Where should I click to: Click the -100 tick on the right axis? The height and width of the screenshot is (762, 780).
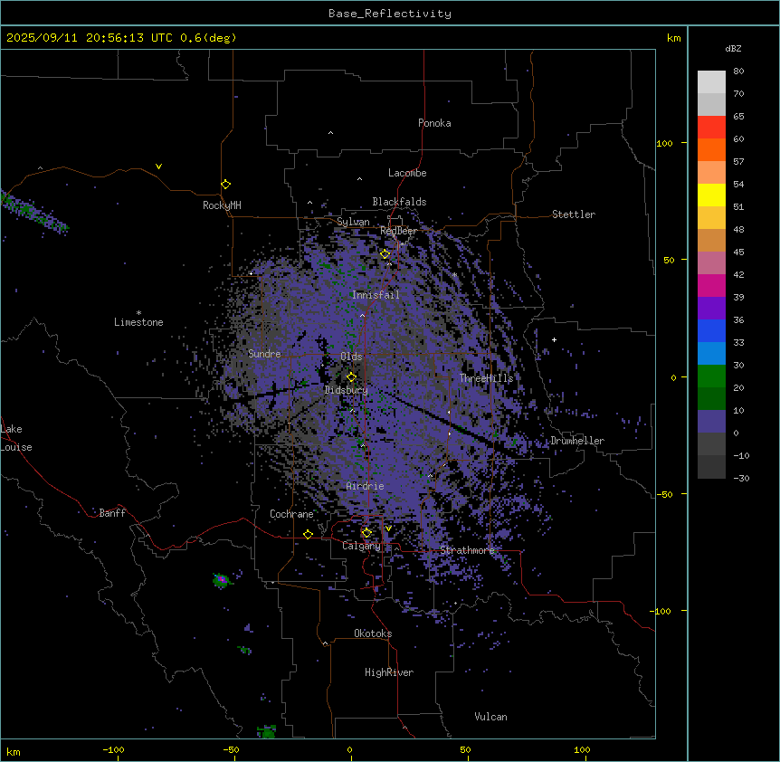click(661, 611)
